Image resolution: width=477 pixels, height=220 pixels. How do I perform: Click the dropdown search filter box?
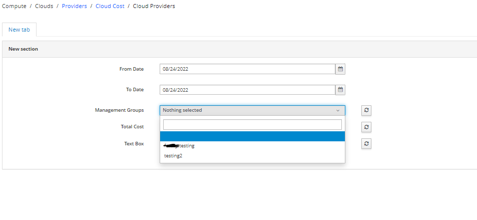click(252, 125)
